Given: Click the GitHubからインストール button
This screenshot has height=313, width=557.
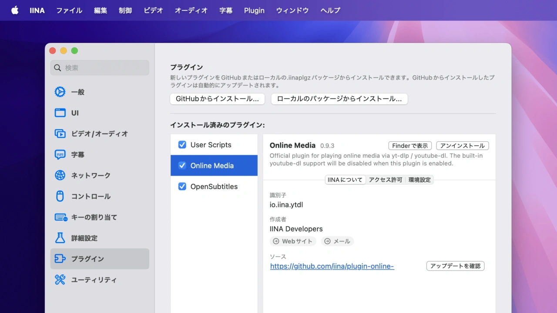Looking at the screenshot, I should click(x=217, y=99).
